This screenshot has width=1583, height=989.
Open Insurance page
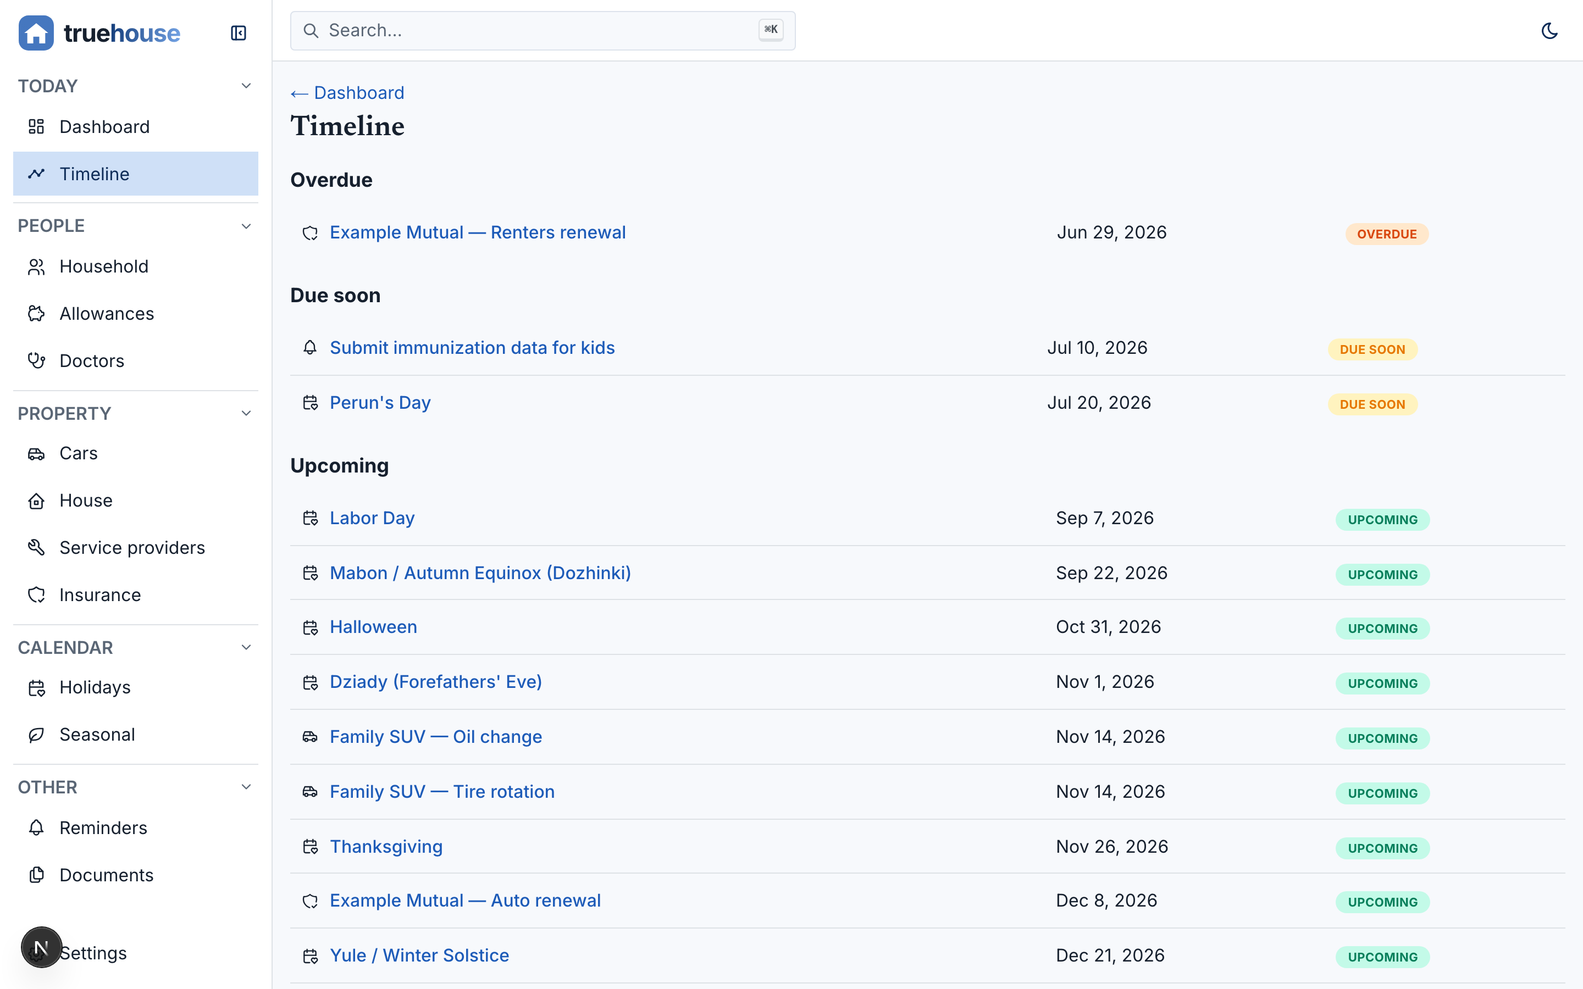tap(135, 594)
